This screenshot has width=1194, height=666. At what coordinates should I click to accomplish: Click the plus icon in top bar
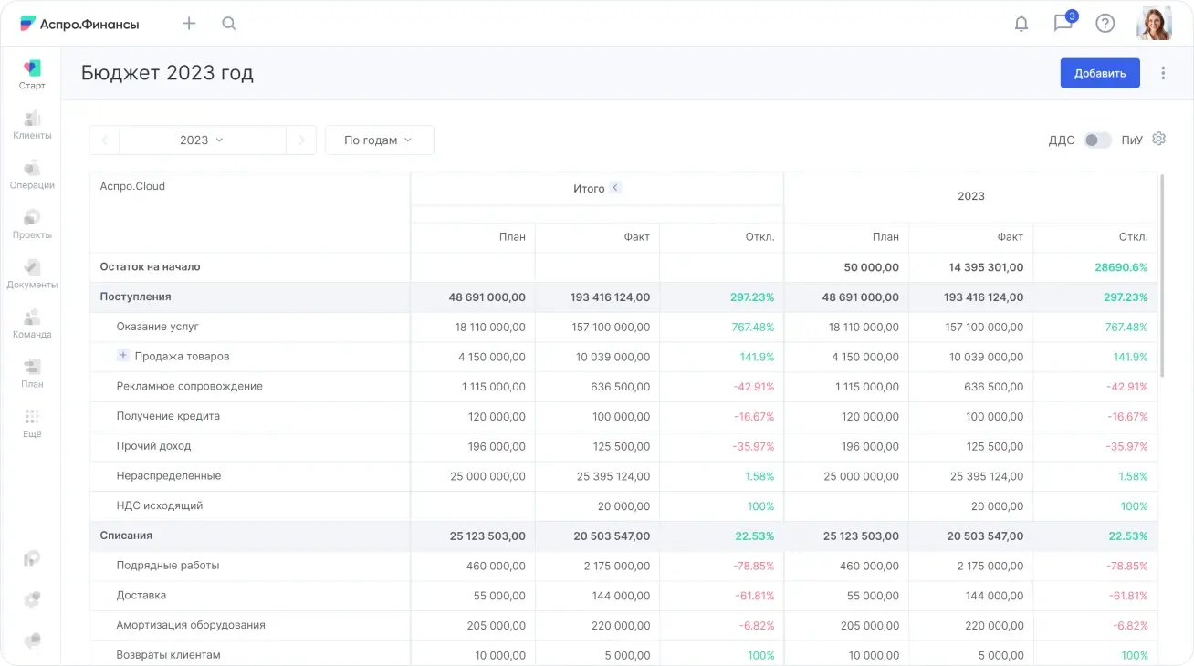point(189,24)
